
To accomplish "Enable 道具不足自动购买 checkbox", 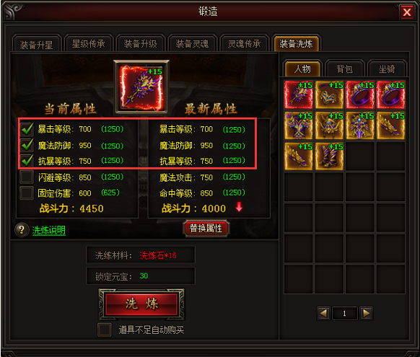I will tap(105, 330).
